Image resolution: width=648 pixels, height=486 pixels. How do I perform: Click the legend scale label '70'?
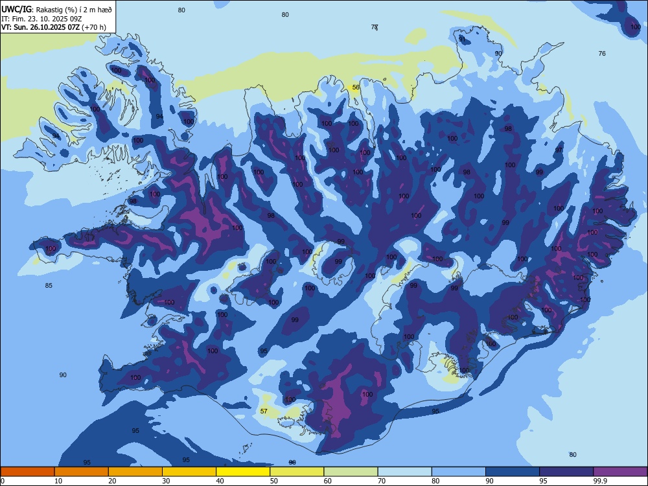pos(382,481)
